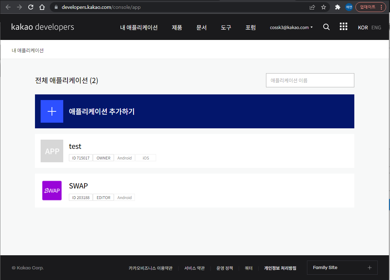The image size is (390, 280).
Task: Click the 애플리케이션 이름 search field
Action: (x=310, y=80)
